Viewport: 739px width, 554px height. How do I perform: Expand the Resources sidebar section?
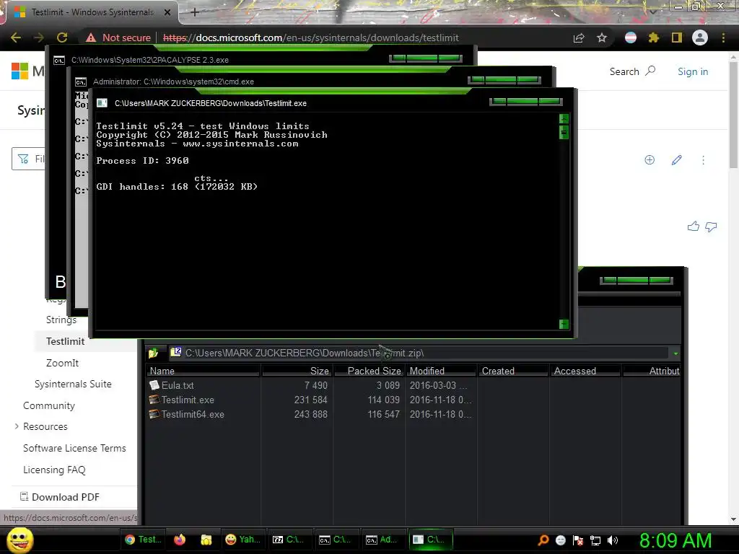coord(17,426)
